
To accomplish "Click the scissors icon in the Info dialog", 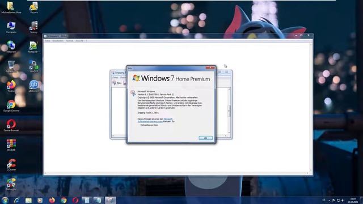I will [x=133, y=93].
